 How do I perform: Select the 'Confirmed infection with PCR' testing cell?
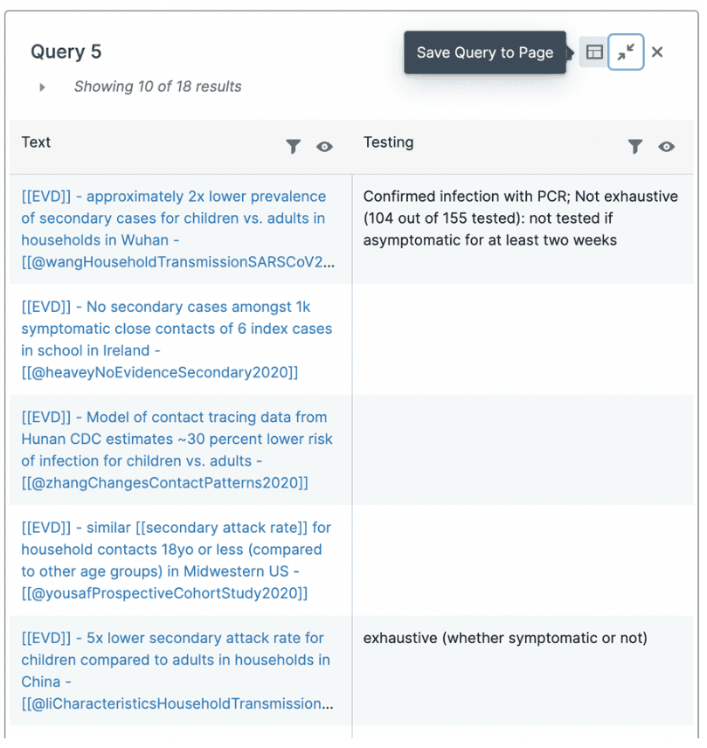pos(520,218)
